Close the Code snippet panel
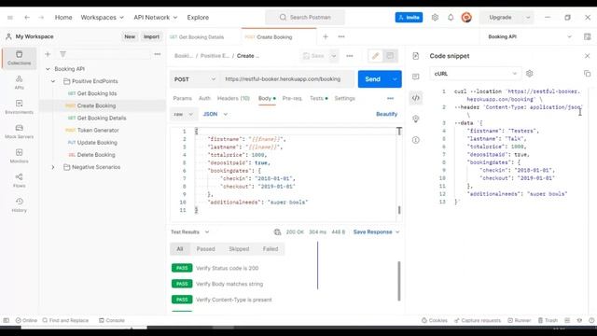Screen dimensions: 597x336 click(587, 56)
